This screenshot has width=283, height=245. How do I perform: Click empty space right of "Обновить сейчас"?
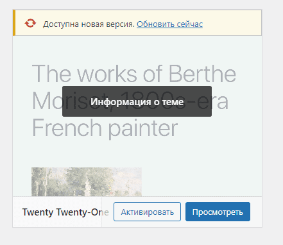pyautogui.click(x=232, y=23)
